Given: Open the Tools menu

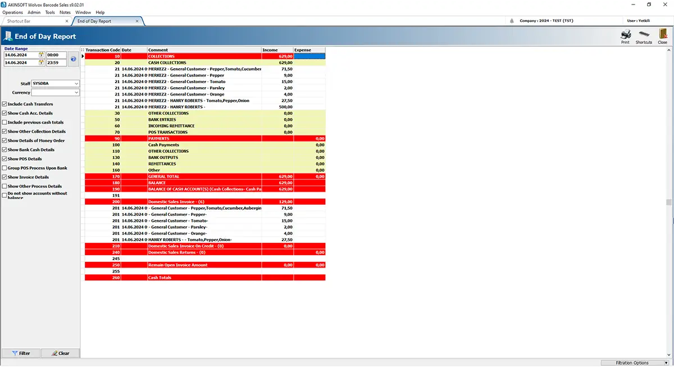Looking at the screenshot, I should click(50, 12).
